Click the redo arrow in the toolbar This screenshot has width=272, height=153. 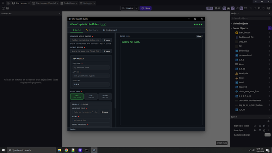(x=255, y=8)
